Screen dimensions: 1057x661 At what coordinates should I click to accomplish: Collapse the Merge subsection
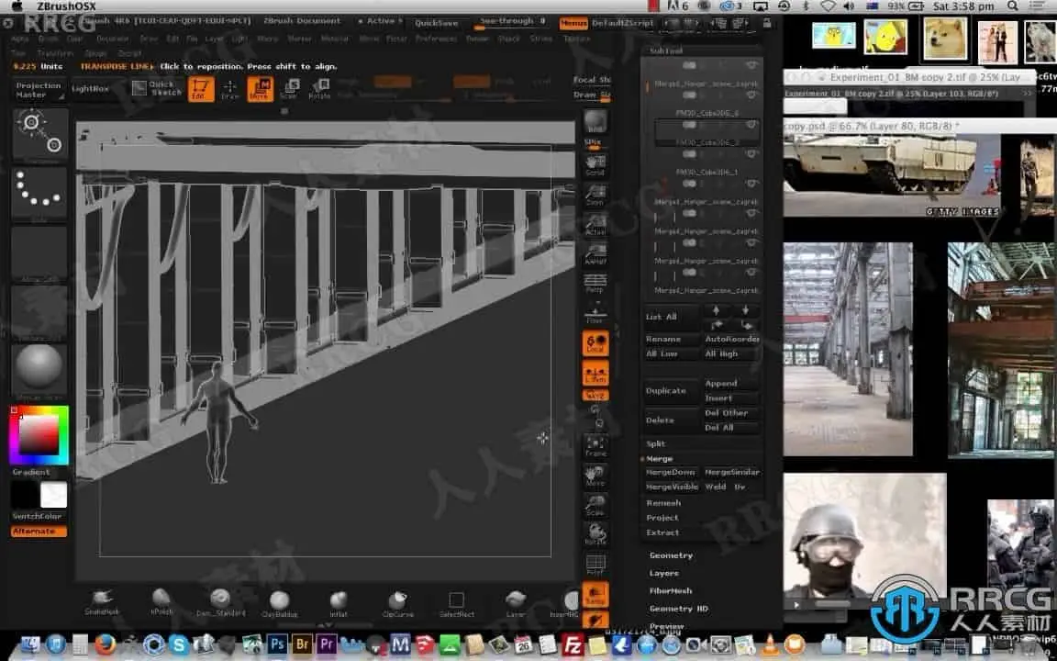coord(659,459)
